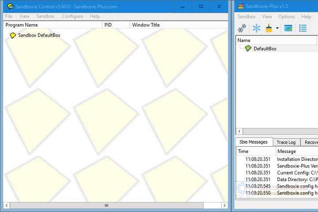Click the Sandboxie Control title bar app icon
Screen dimensions: 318x212
(10, 7)
